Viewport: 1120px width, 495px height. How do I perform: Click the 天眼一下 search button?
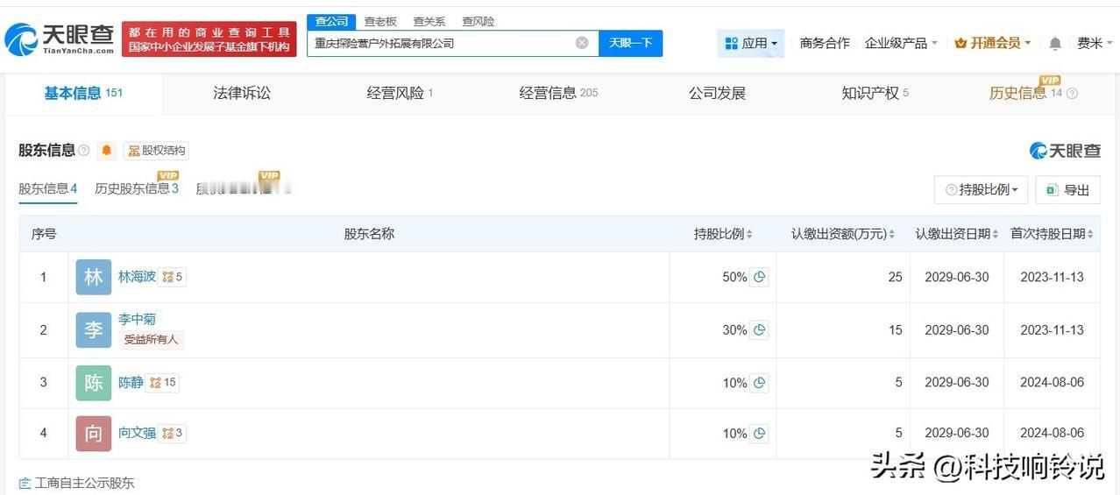pyautogui.click(x=630, y=43)
